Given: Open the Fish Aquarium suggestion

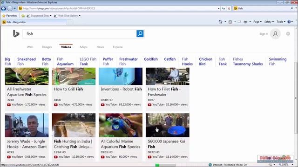Looking at the screenshot, I should [65, 62].
